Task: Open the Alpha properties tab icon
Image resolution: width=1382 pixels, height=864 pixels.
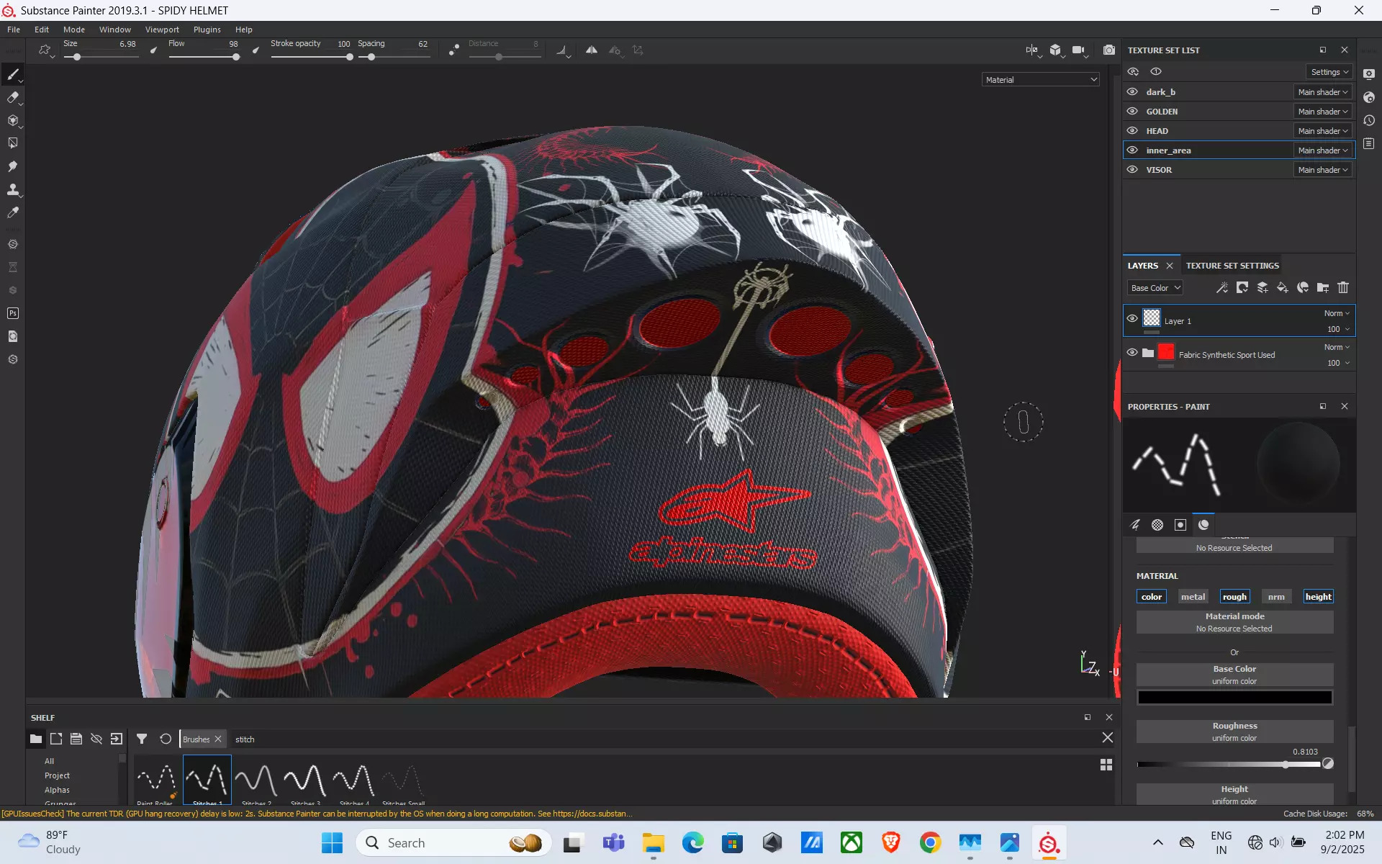Action: [1157, 525]
